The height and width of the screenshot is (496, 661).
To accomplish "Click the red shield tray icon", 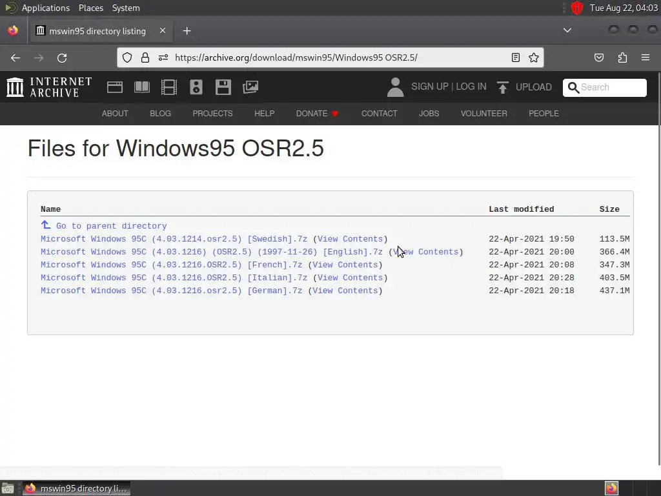I will click(x=576, y=8).
